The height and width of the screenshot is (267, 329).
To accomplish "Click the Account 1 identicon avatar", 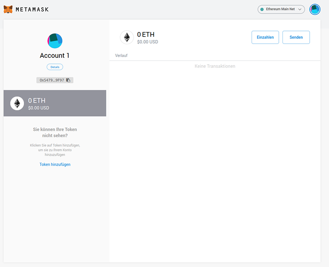I will [55, 41].
